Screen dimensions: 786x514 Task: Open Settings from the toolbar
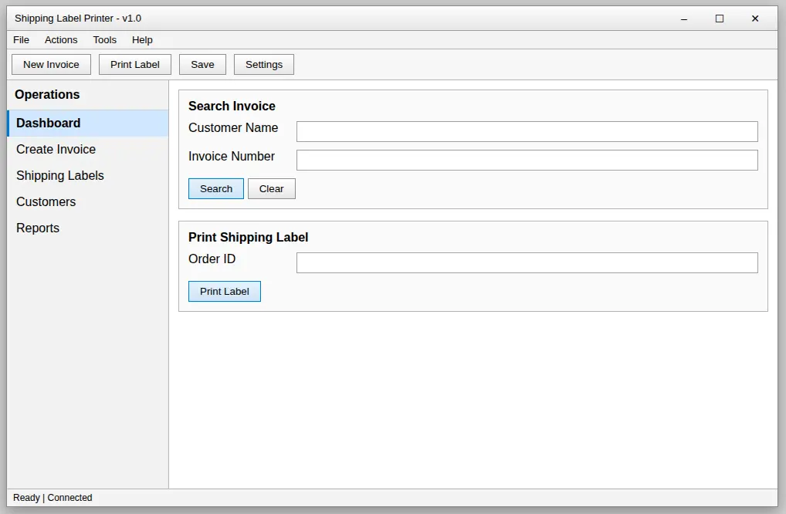(x=264, y=65)
